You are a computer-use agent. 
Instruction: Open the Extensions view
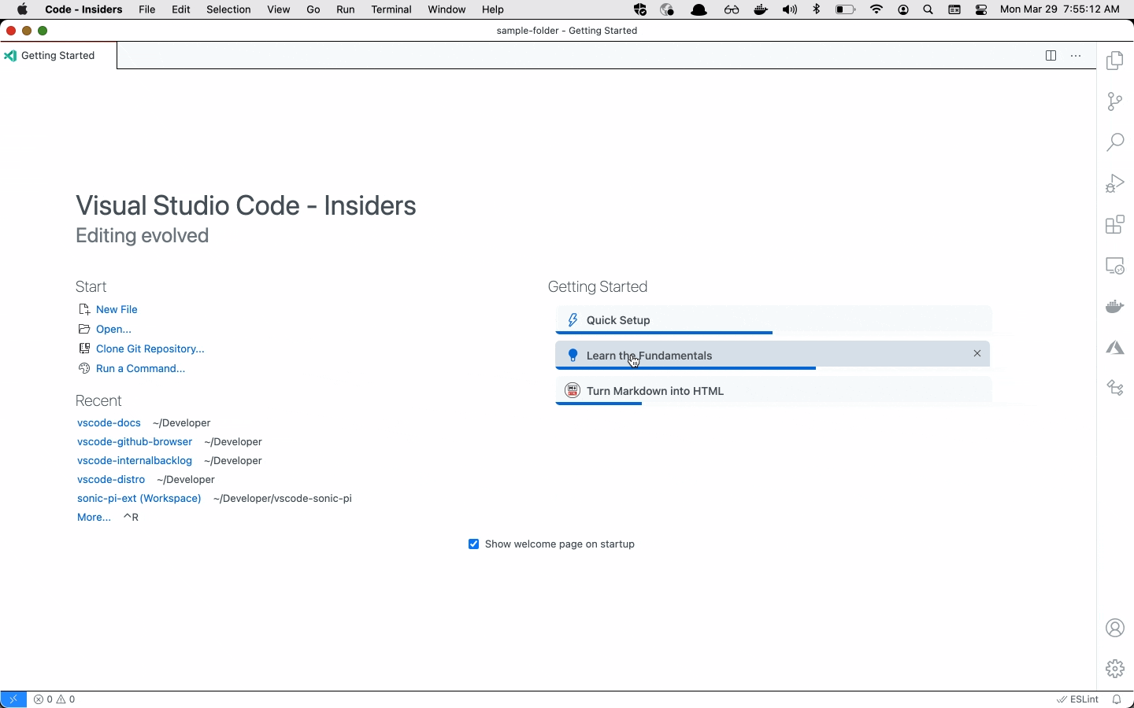coord(1116,226)
